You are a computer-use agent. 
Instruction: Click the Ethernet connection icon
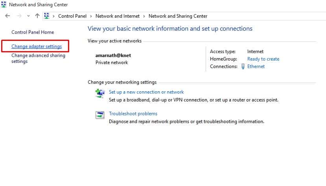[x=243, y=66]
